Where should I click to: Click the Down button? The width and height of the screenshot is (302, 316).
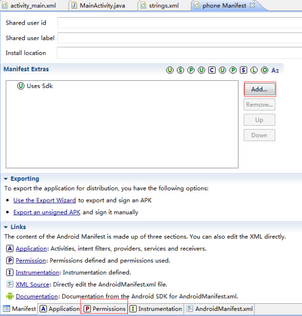click(259, 135)
